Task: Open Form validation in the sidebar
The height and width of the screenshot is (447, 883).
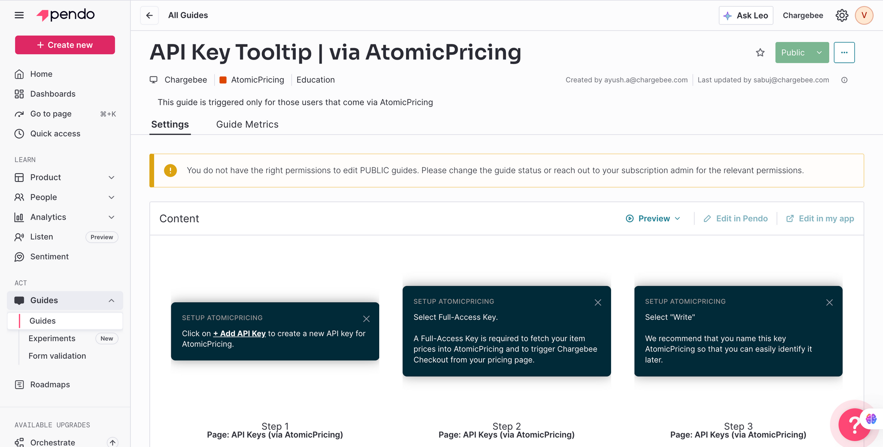Action: pos(57,356)
